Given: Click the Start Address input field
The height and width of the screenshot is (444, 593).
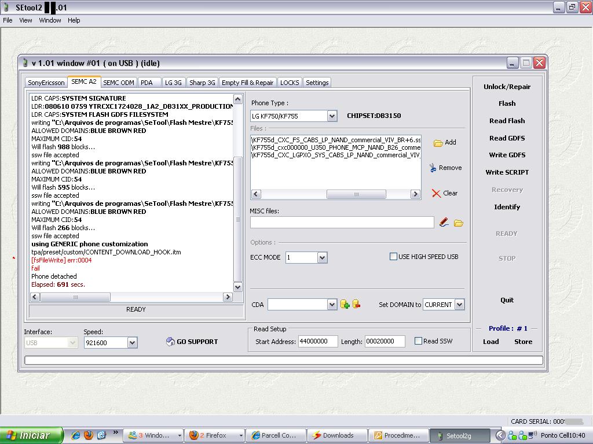Looking at the screenshot, I should (318, 341).
